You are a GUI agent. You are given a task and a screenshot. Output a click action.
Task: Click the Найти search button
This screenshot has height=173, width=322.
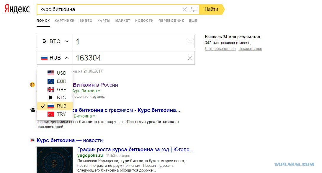(x=212, y=9)
